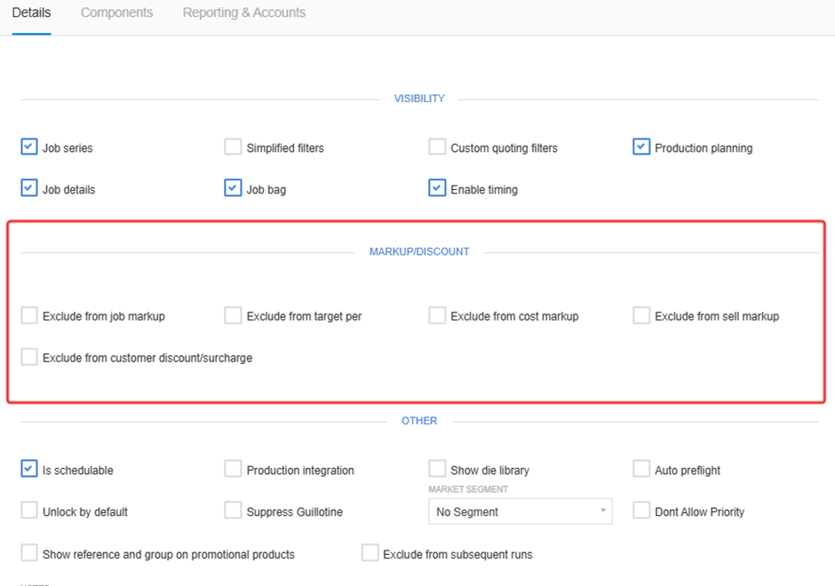Viewport: 835px width, 586px height.
Task: Tick Exclude from target per
Action: (x=234, y=315)
